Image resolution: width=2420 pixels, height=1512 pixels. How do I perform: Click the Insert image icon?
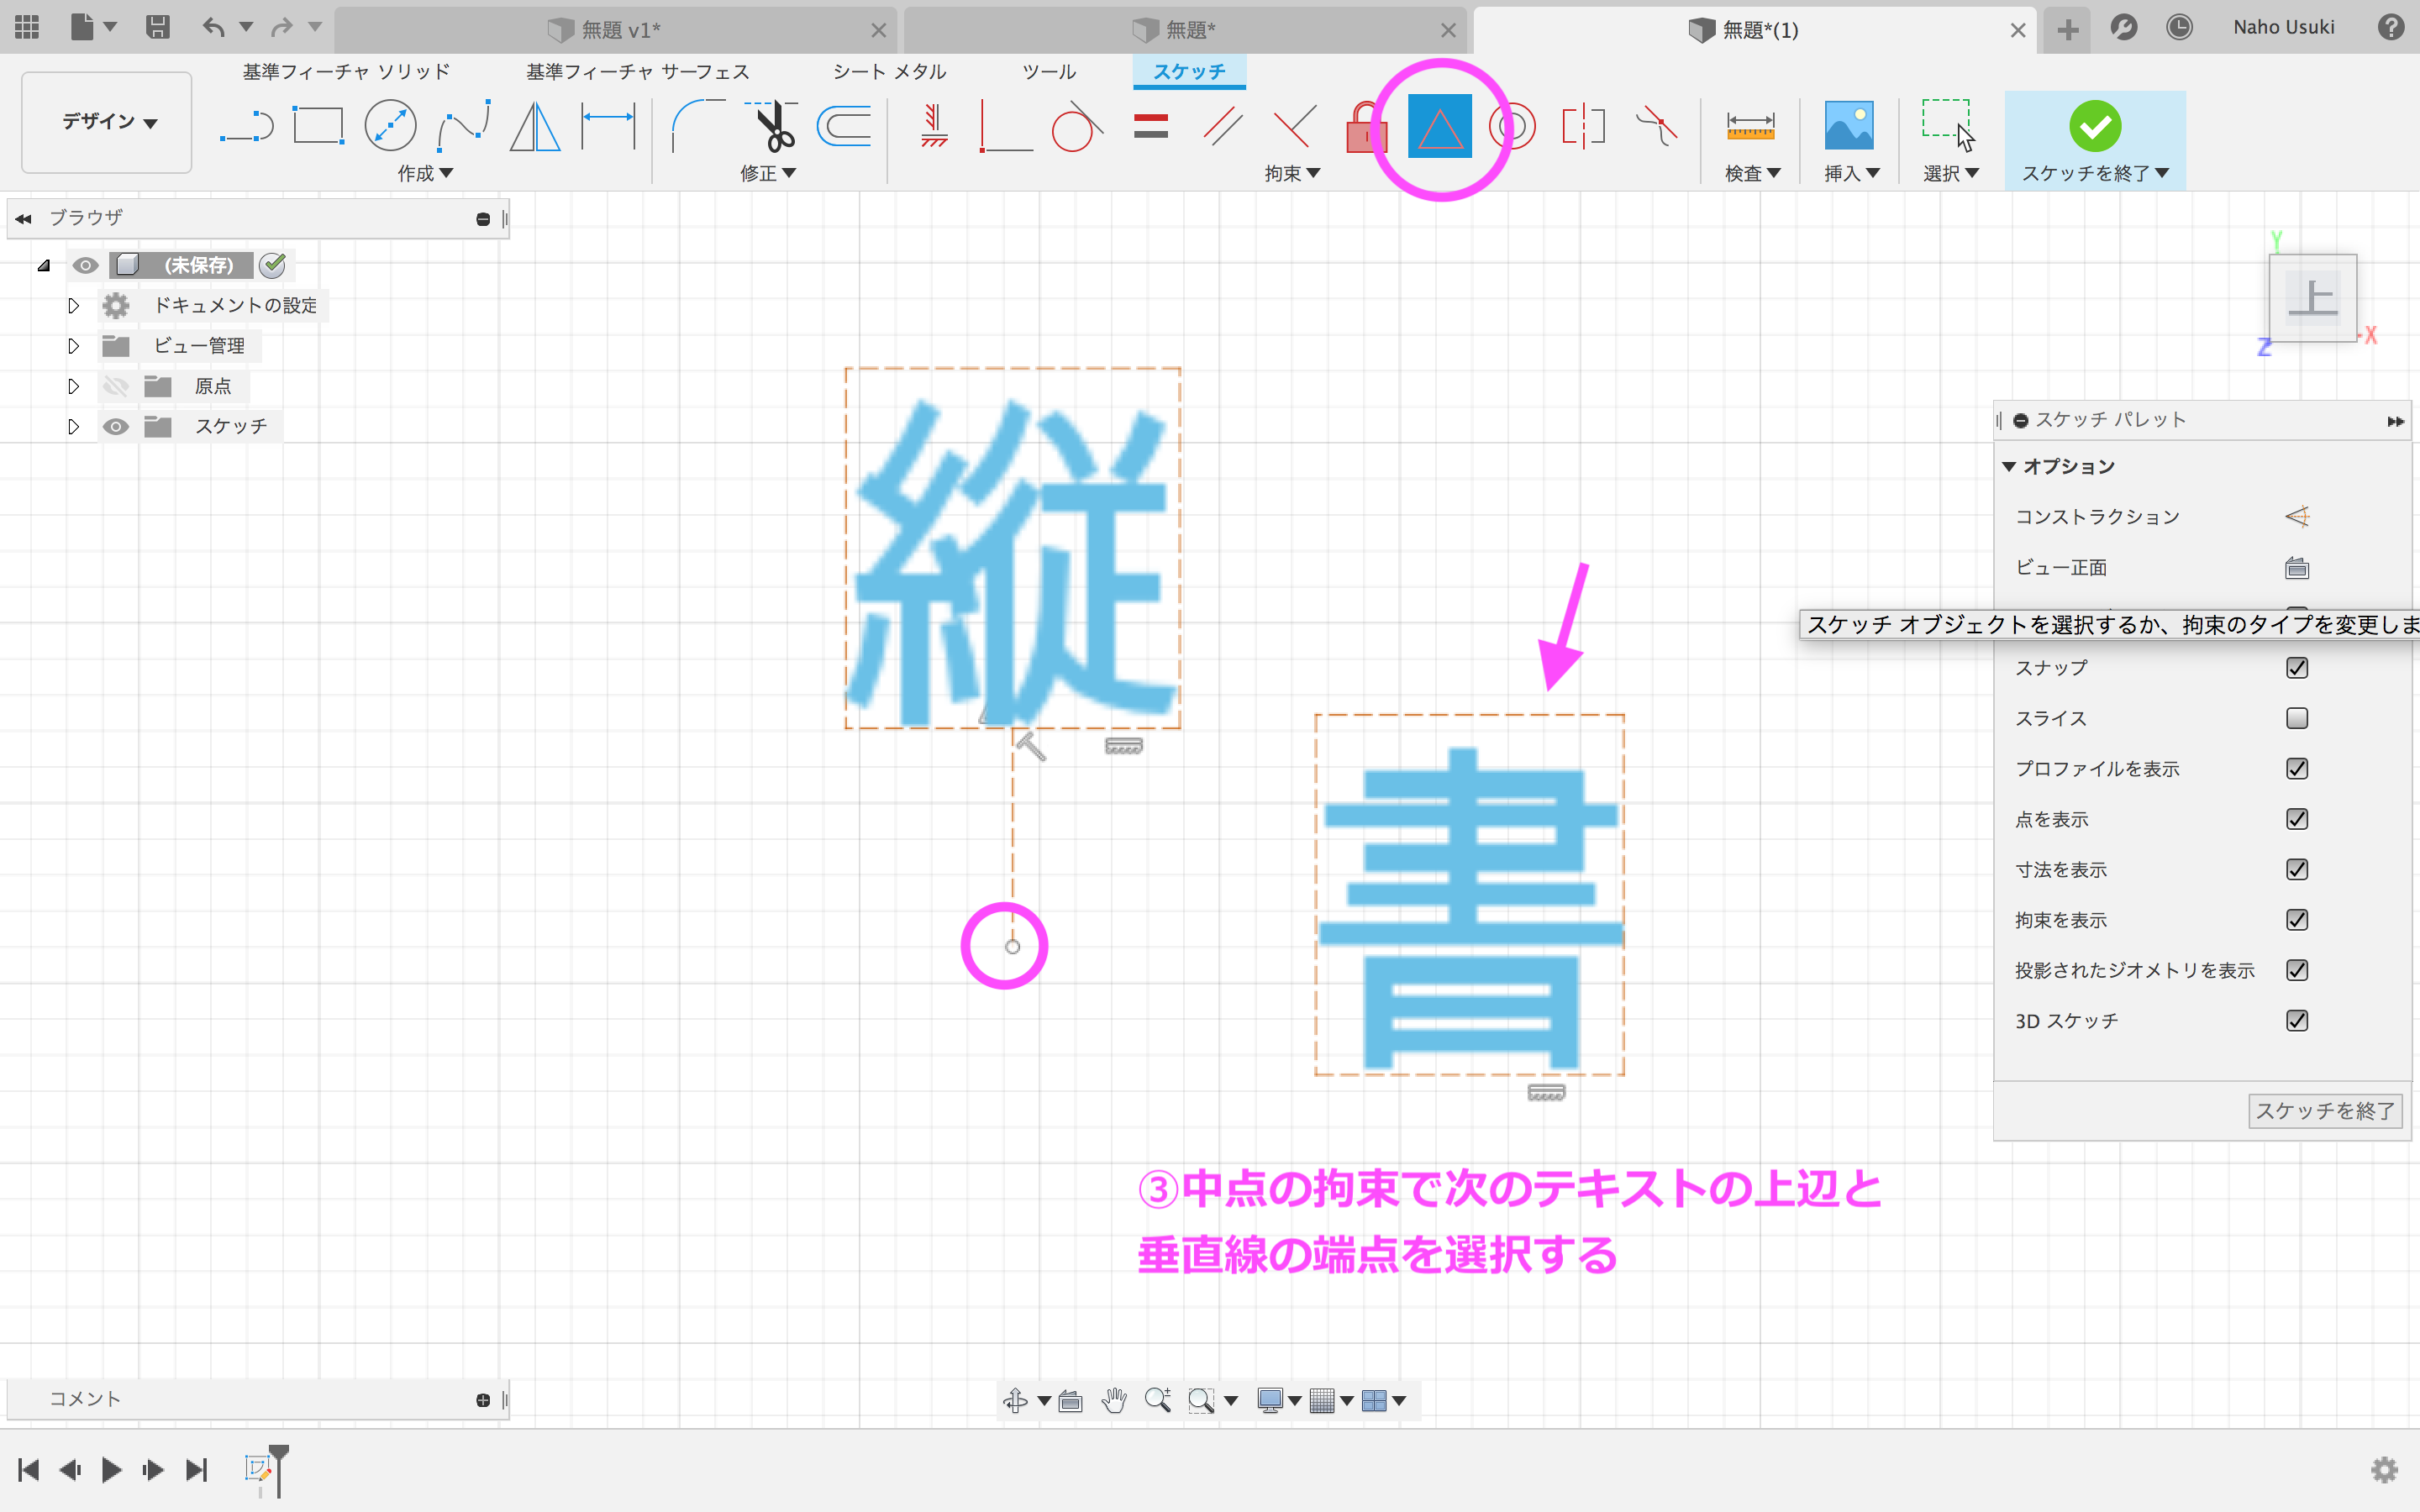1849,127
